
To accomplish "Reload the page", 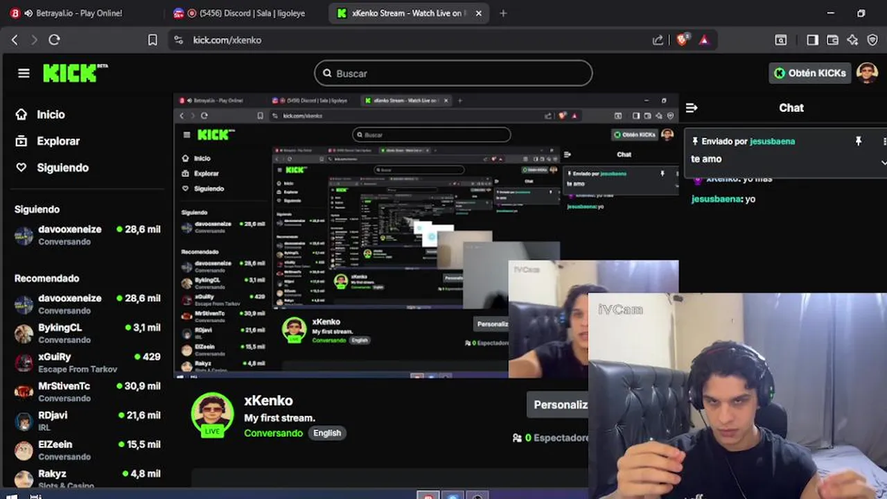I will (x=54, y=40).
